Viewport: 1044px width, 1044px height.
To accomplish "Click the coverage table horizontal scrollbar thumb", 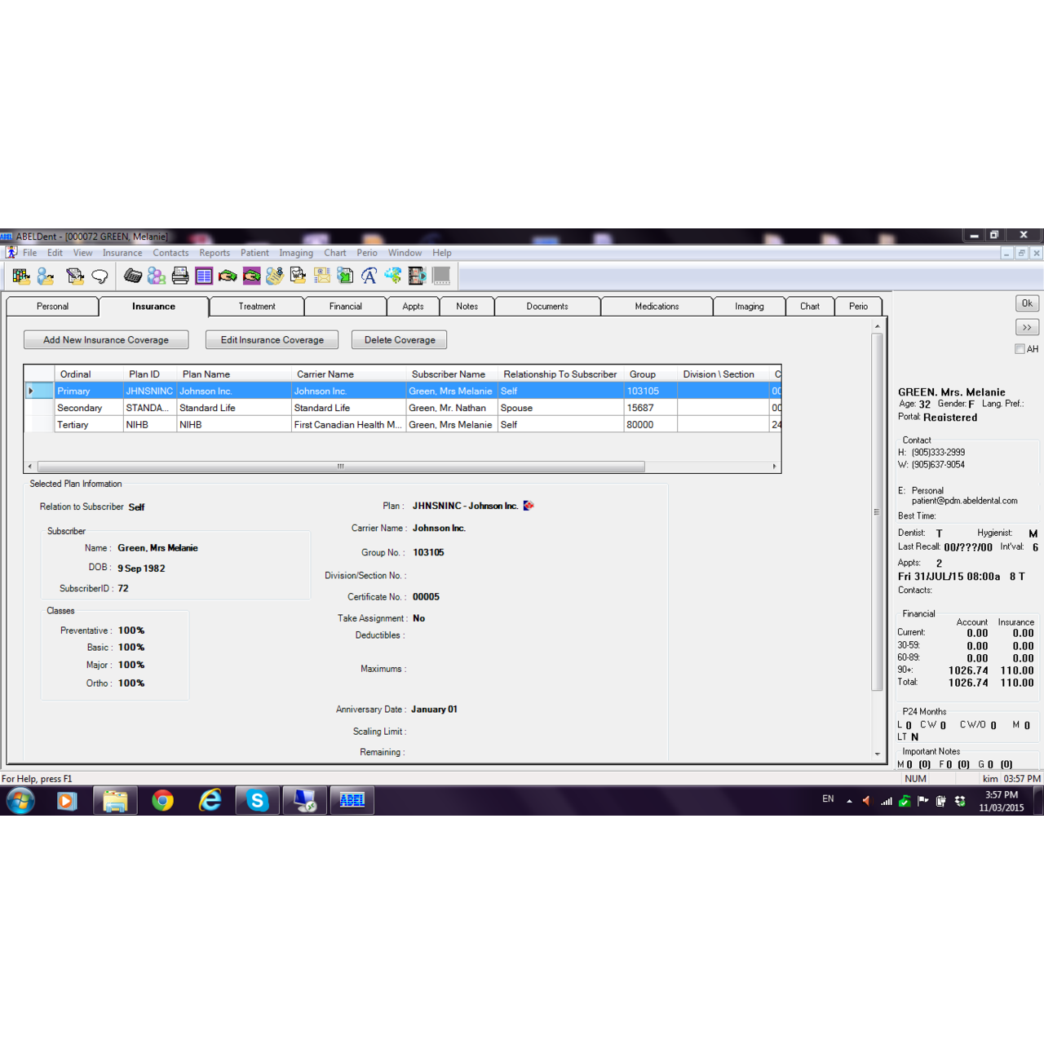I will (341, 467).
